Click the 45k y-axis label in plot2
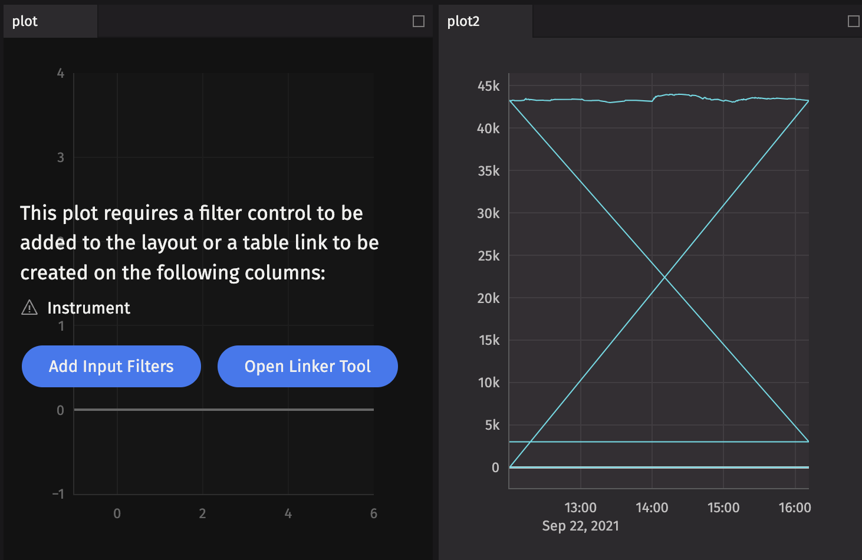The image size is (862, 560). (488, 86)
